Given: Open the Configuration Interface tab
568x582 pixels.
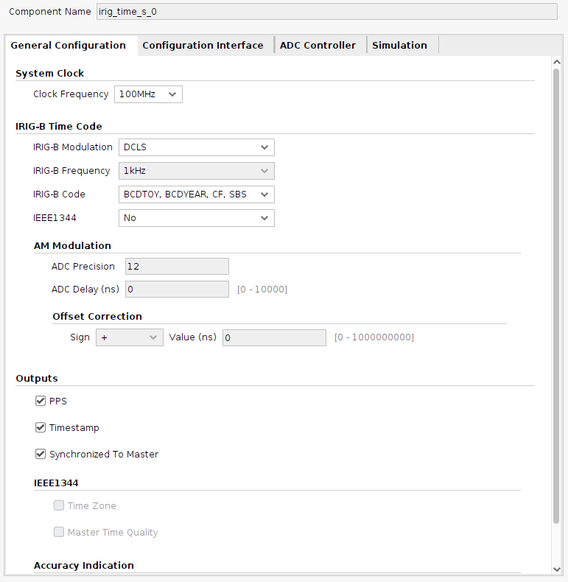Looking at the screenshot, I should pyautogui.click(x=203, y=45).
